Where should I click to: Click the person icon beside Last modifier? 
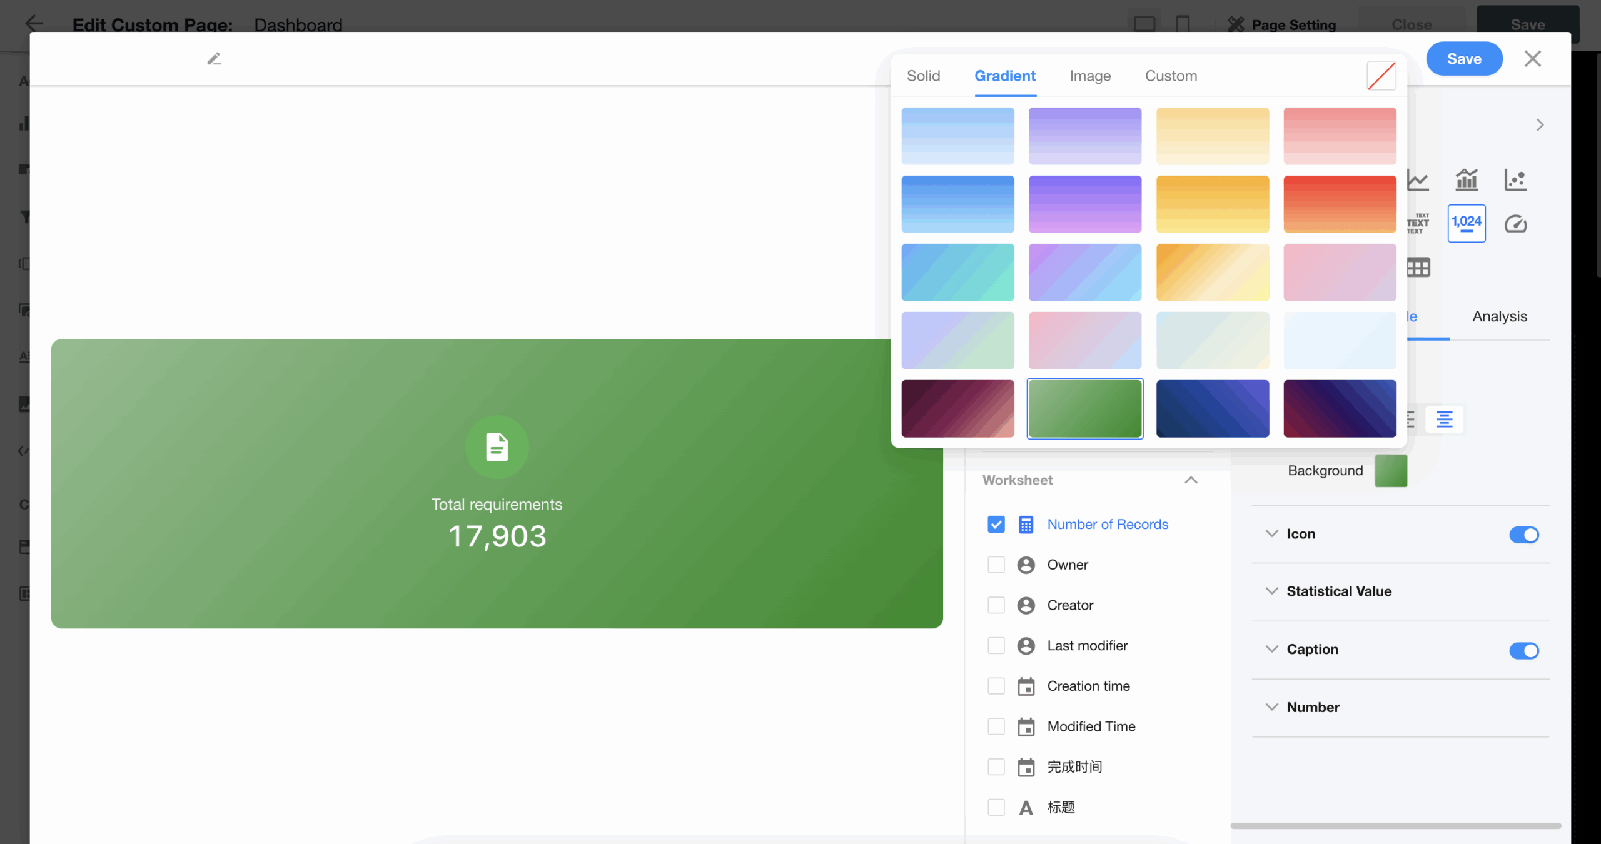1026,646
